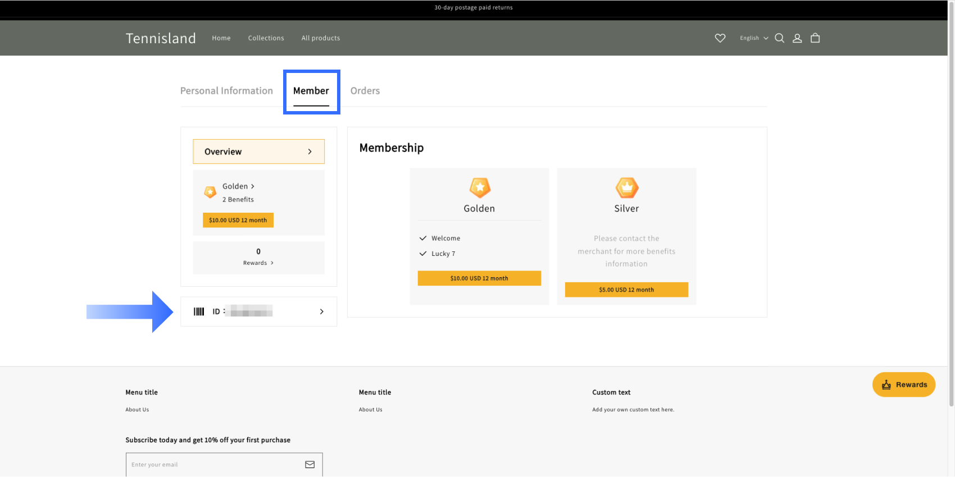Click the Golden badge icon in sidebar

pyautogui.click(x=210, y=192)
